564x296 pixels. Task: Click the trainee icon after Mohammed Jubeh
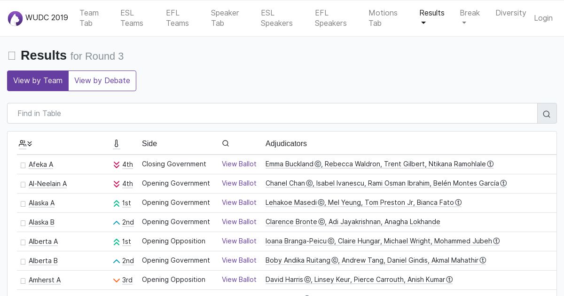(496, 241)
